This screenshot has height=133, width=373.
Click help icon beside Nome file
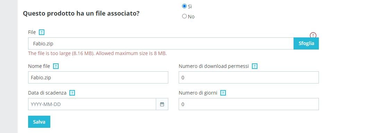(56, 66)
